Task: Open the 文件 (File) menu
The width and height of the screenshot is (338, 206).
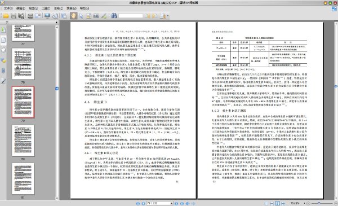Action: [8, 8]
